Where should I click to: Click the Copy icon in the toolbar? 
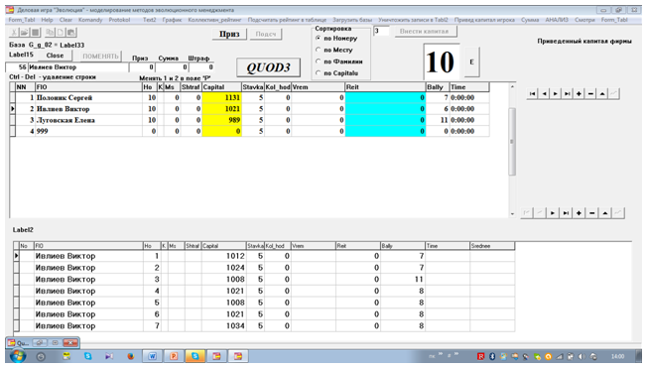50,32
